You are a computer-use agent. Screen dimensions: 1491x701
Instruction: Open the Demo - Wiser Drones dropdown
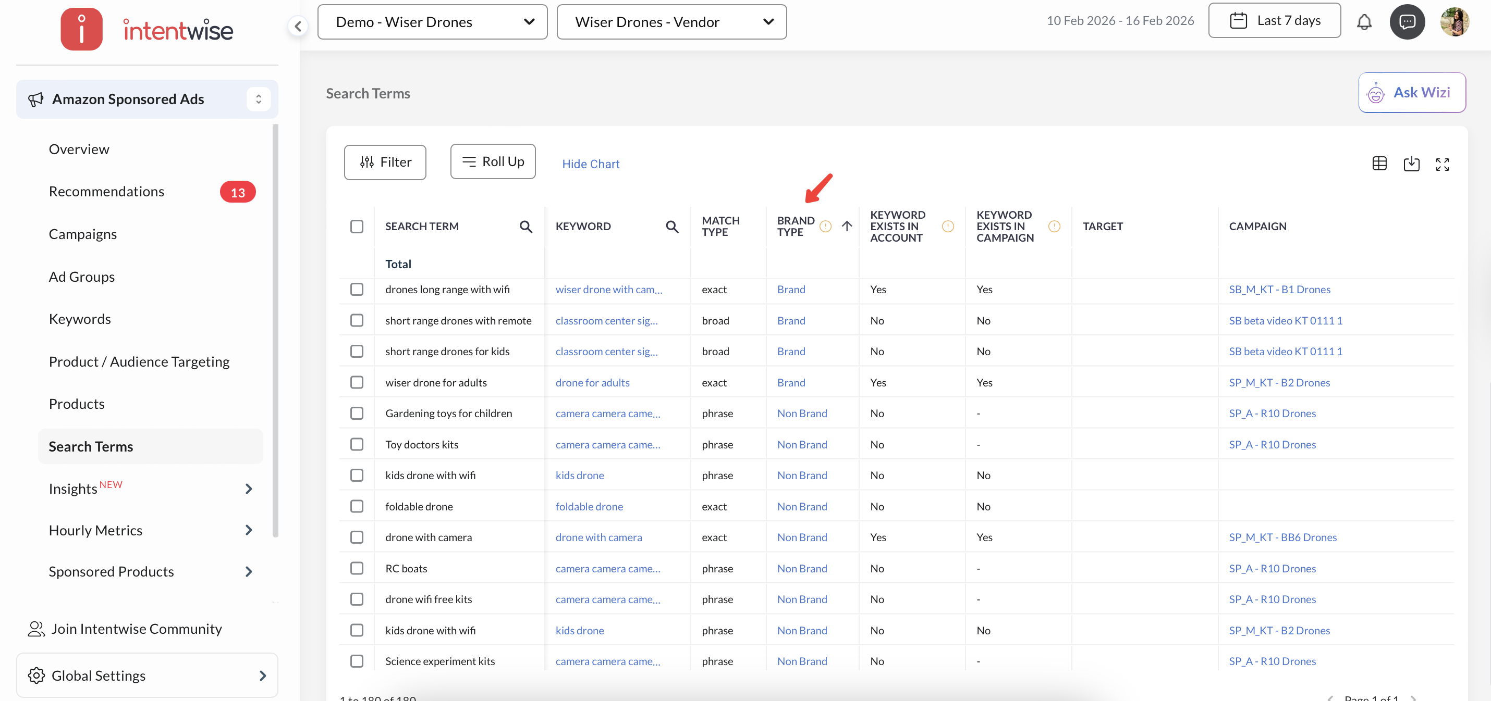[x=432, y=22]
